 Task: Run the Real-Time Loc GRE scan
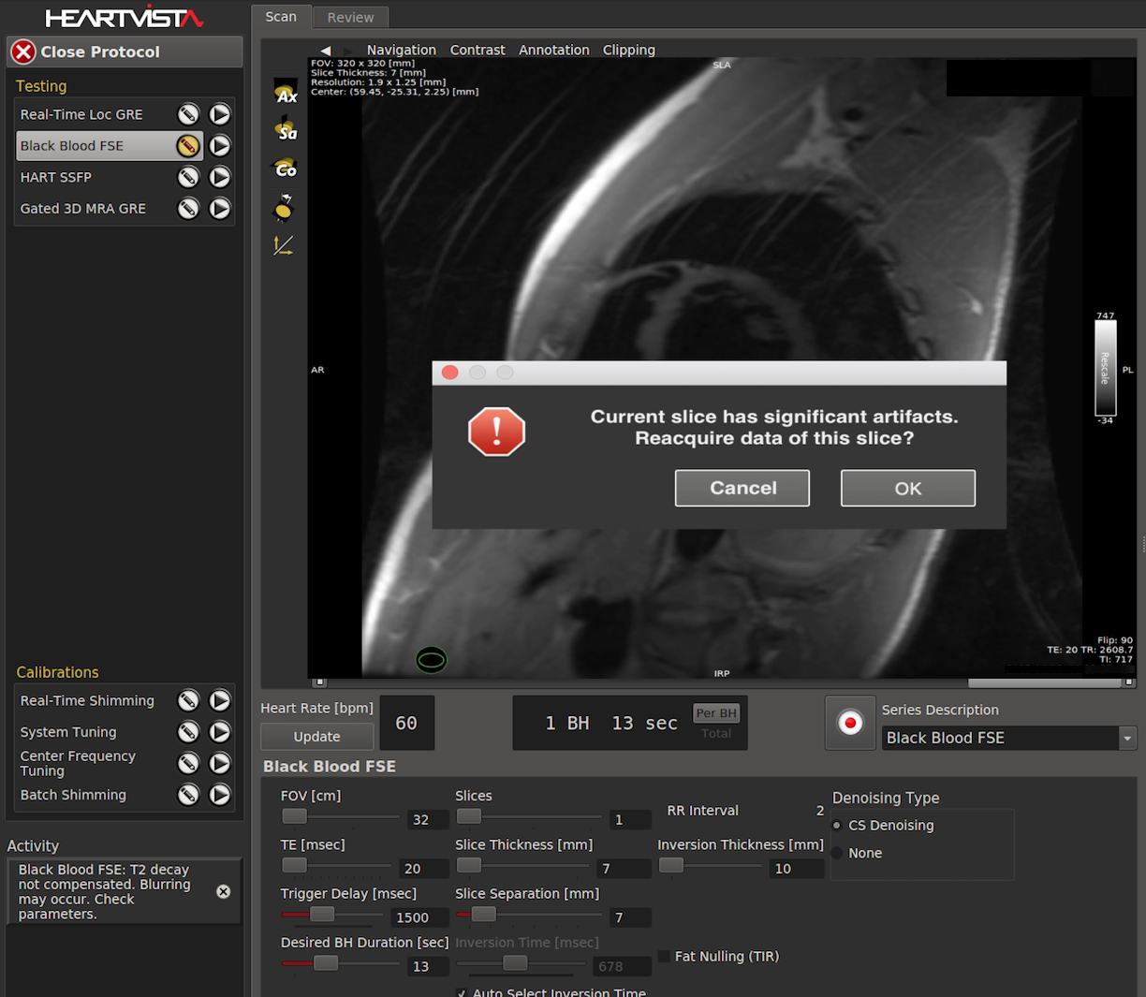[x=220, y=114]
